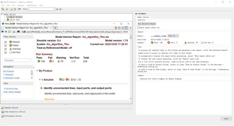The height and width of the screenshot is (126, 234).
Task: Open a new browser tab with plus
Action: (x=55, y=28)
